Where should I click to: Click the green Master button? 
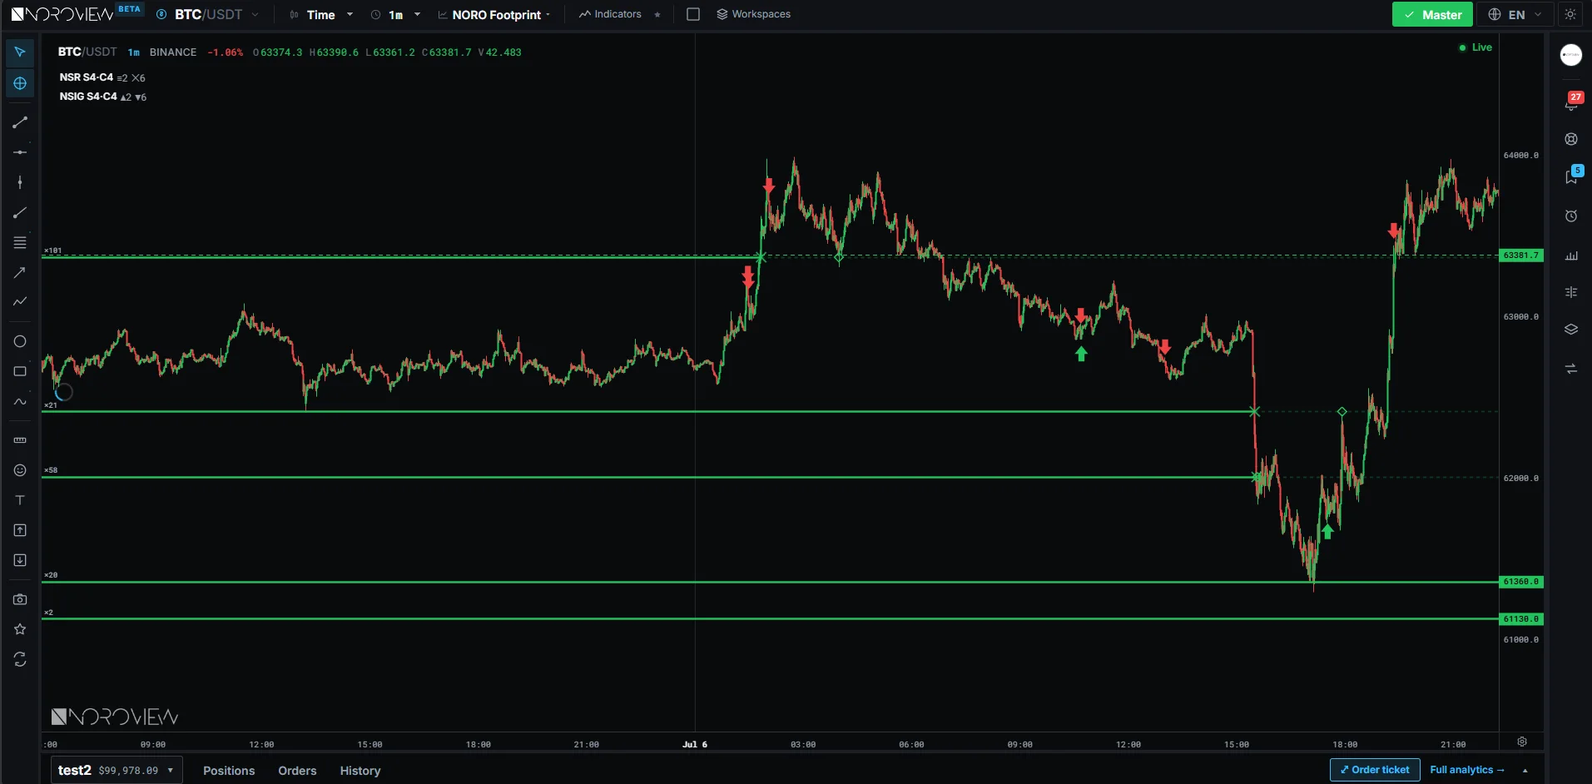coord(1432,14)
